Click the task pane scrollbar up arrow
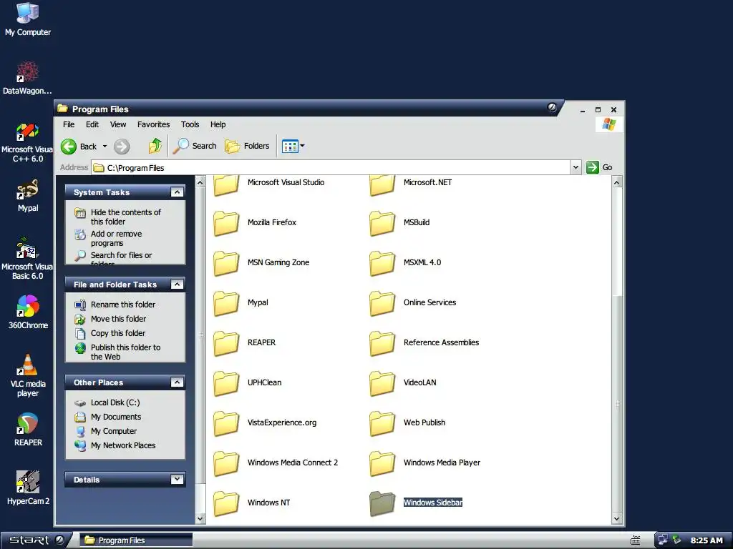 point(200,182)
